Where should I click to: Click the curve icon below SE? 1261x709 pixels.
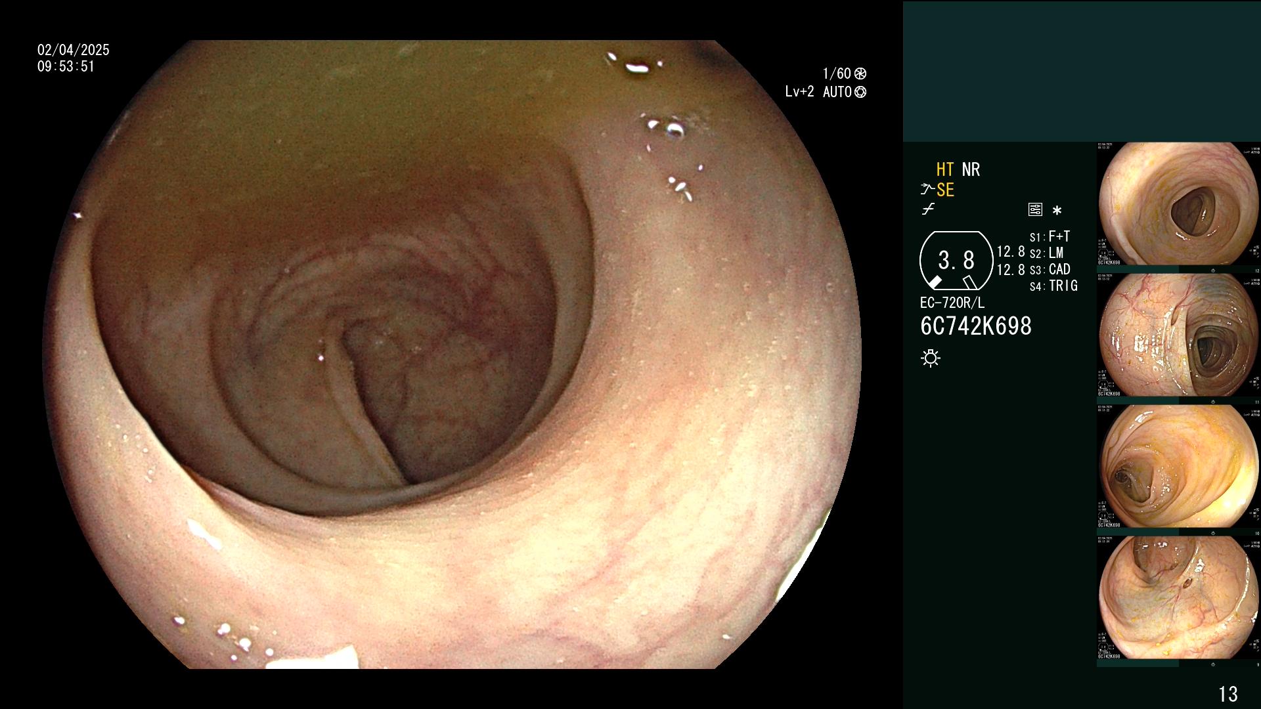(928, 209)
